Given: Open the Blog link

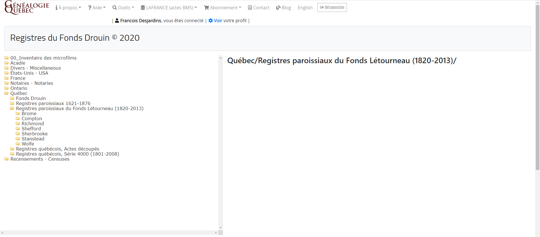Looking at the screenshot, I should click(283, 8).
